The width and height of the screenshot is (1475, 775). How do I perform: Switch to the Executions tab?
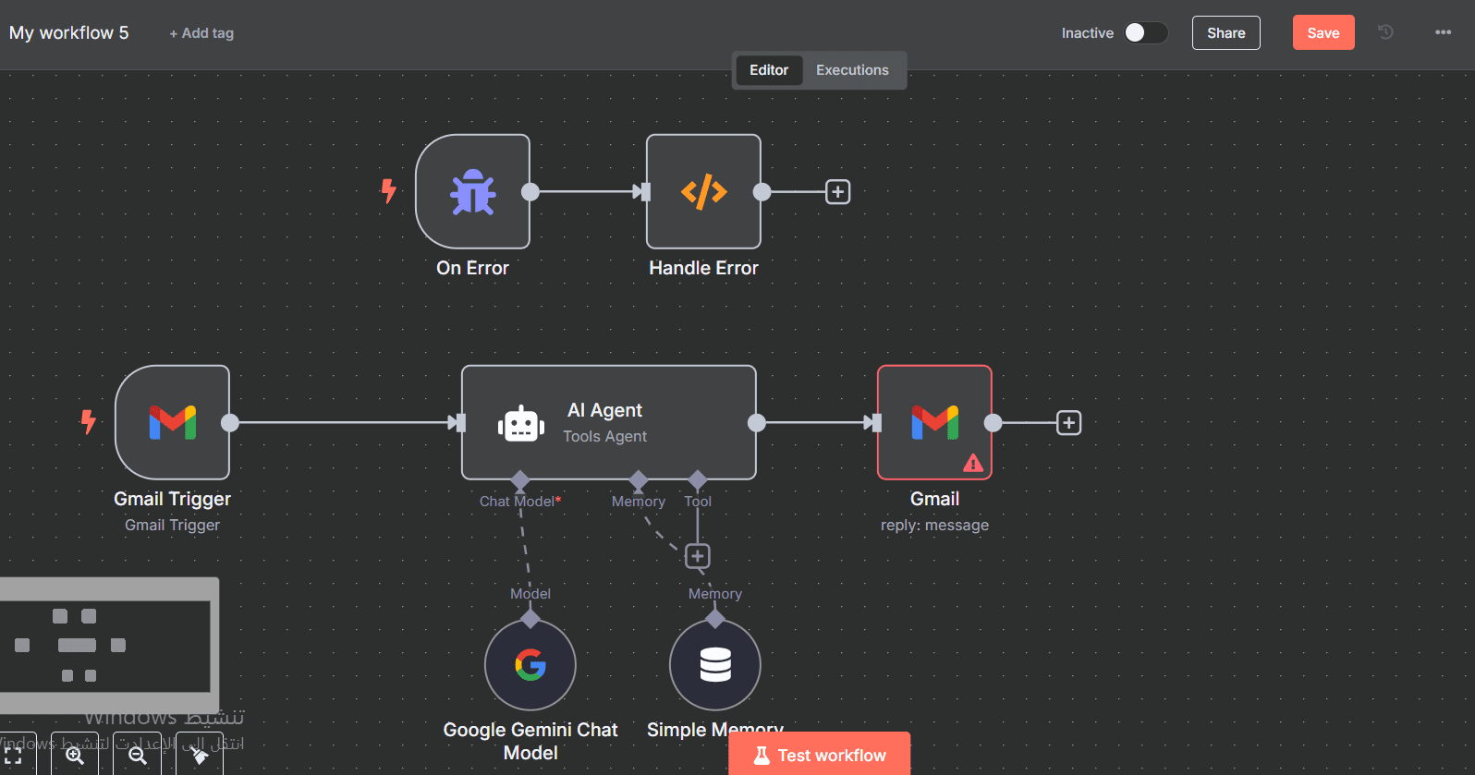(x=852, y=70)
